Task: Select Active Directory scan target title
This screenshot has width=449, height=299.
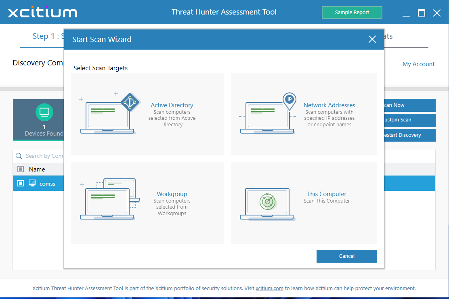Action: click(x=172, y=105)
